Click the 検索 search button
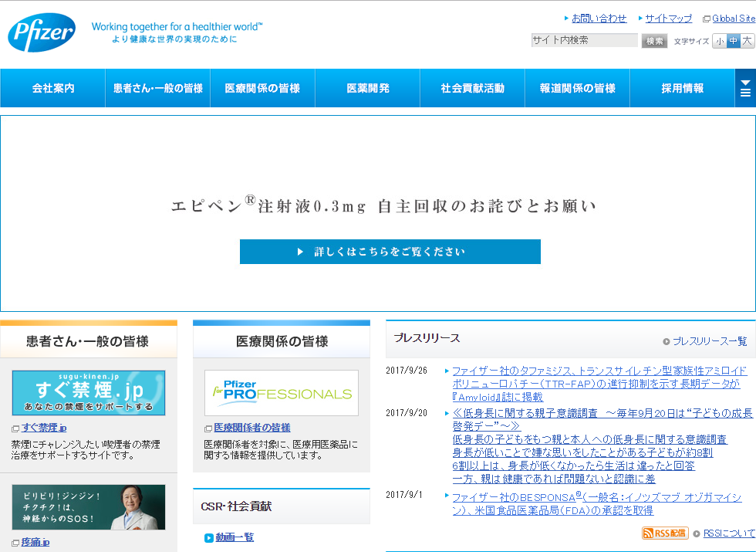Screen dimensions: 756x552 click(654, 41)
